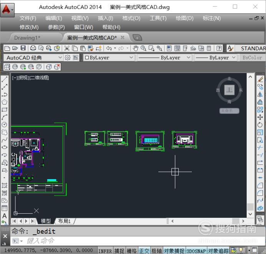Click the Plot printer icon
Screen dimensions: 266x254
click(33, 48)
